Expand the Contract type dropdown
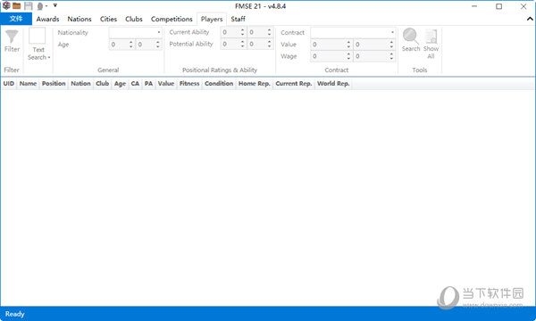The height and width of the screenshot is (321, 536). [x=392, y=32]
